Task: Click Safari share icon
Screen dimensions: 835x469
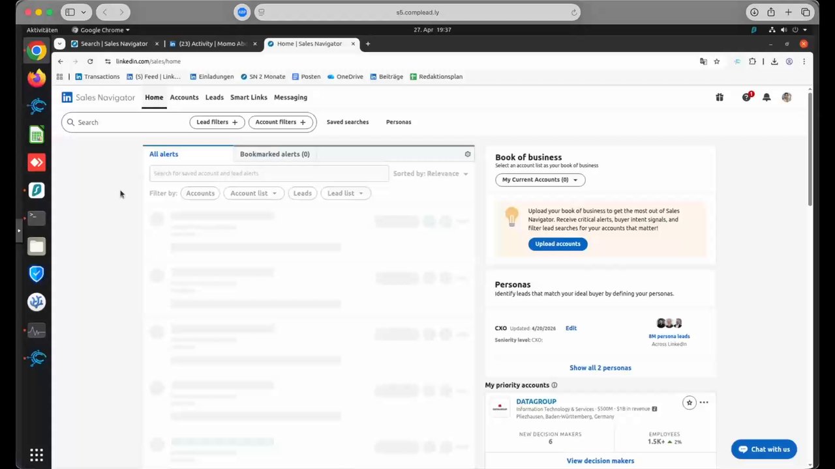Action: [x=771, y=12]
